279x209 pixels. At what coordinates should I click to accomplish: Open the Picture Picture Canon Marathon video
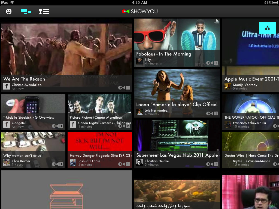(100, 112)
